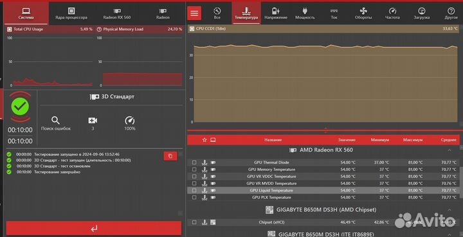Check the GPU Thermal Diode checkbox

tap(194, 162)
